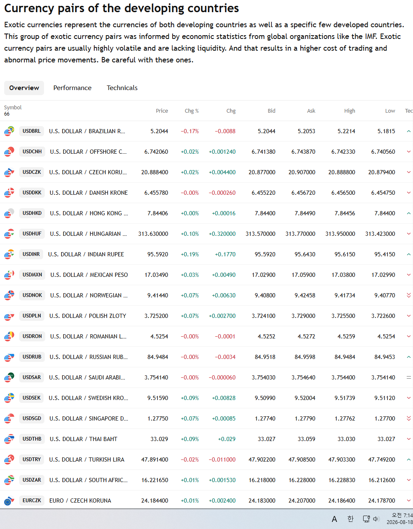Click the USDINR change value +0.19%
The width and height of the screenshot is (413, 529).
(190, 254)
